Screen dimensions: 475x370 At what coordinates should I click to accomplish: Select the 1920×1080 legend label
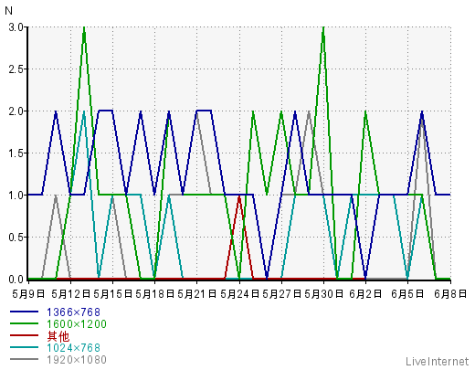point(77,360)
